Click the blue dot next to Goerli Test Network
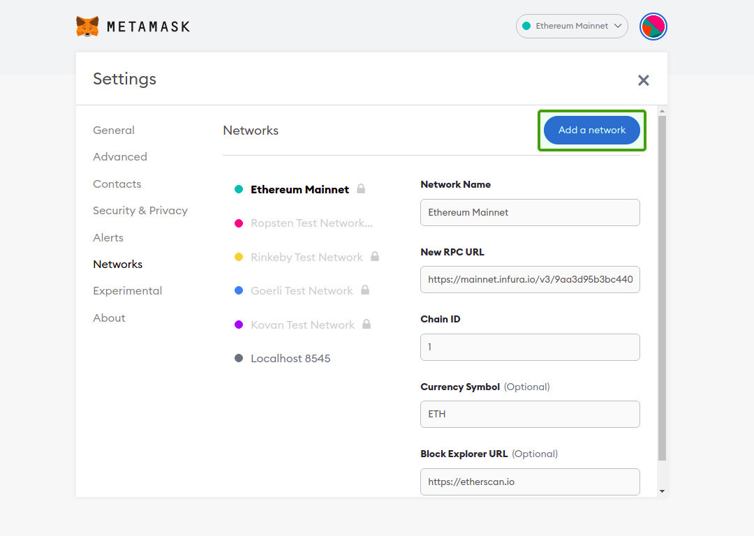 point(239,290)
